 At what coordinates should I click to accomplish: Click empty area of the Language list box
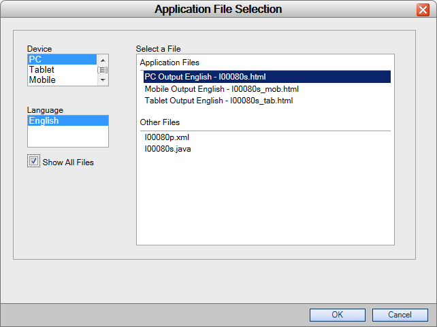click(68, 136)
